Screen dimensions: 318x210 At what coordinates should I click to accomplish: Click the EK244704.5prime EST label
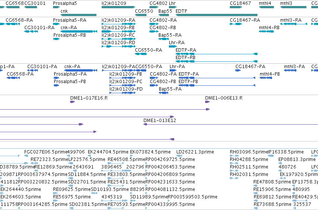point(108,152)
